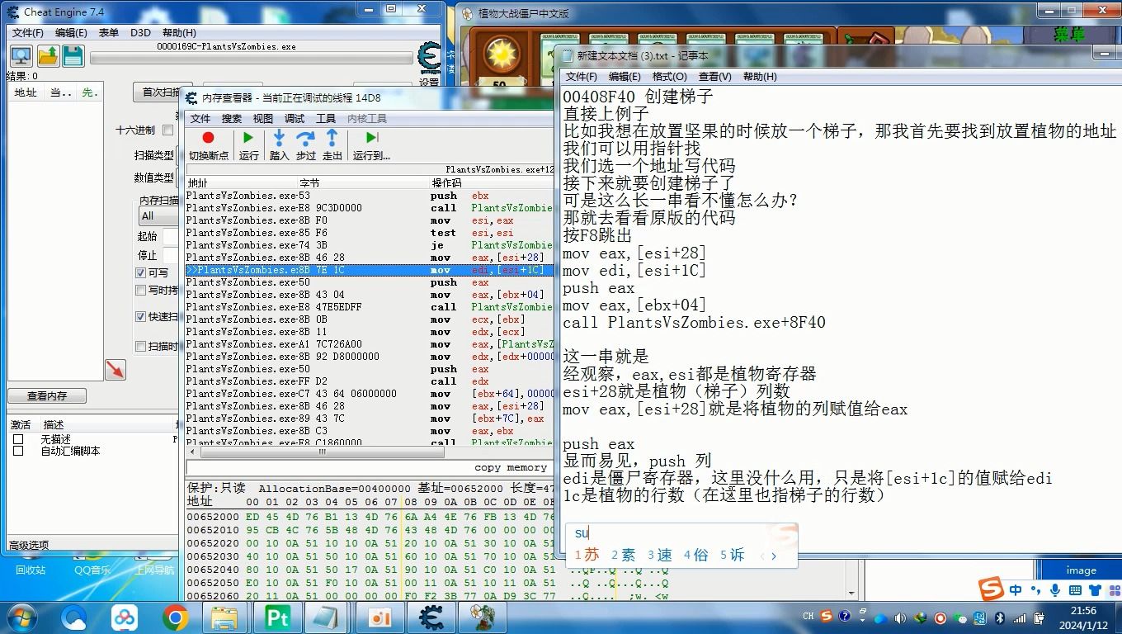Image resolution: width=1122 pixels, height=634 pixels.
Task: Open Notepad 查看(V) menu
Action: [714, 76]
